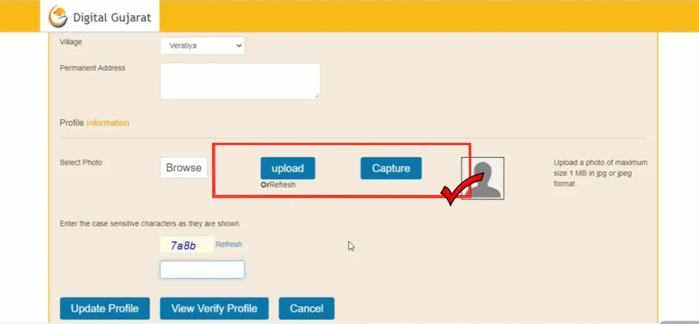Refresh the captcha code
This screenshot has height=324, width=699.
point(229,244)
